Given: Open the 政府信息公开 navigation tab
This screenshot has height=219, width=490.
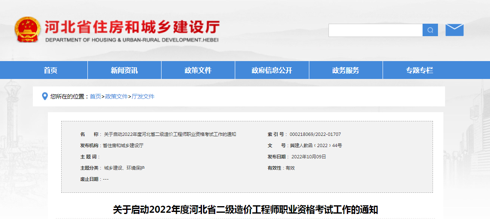Looking at the screenshot, I should coord(272,70).
